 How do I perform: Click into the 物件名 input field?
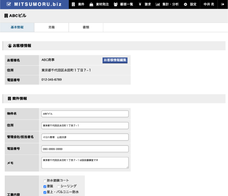[85, 114]
